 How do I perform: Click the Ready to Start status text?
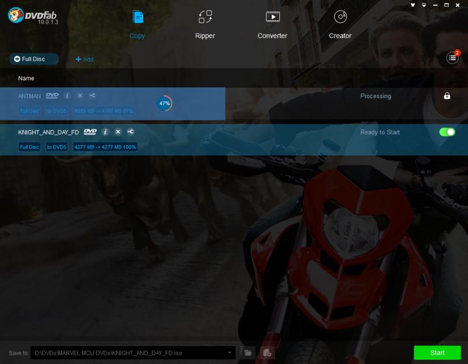[380, 132]
